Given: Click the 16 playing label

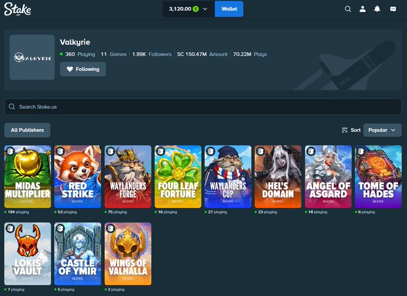Looking at the screenshot, I should tap(168, 212).
